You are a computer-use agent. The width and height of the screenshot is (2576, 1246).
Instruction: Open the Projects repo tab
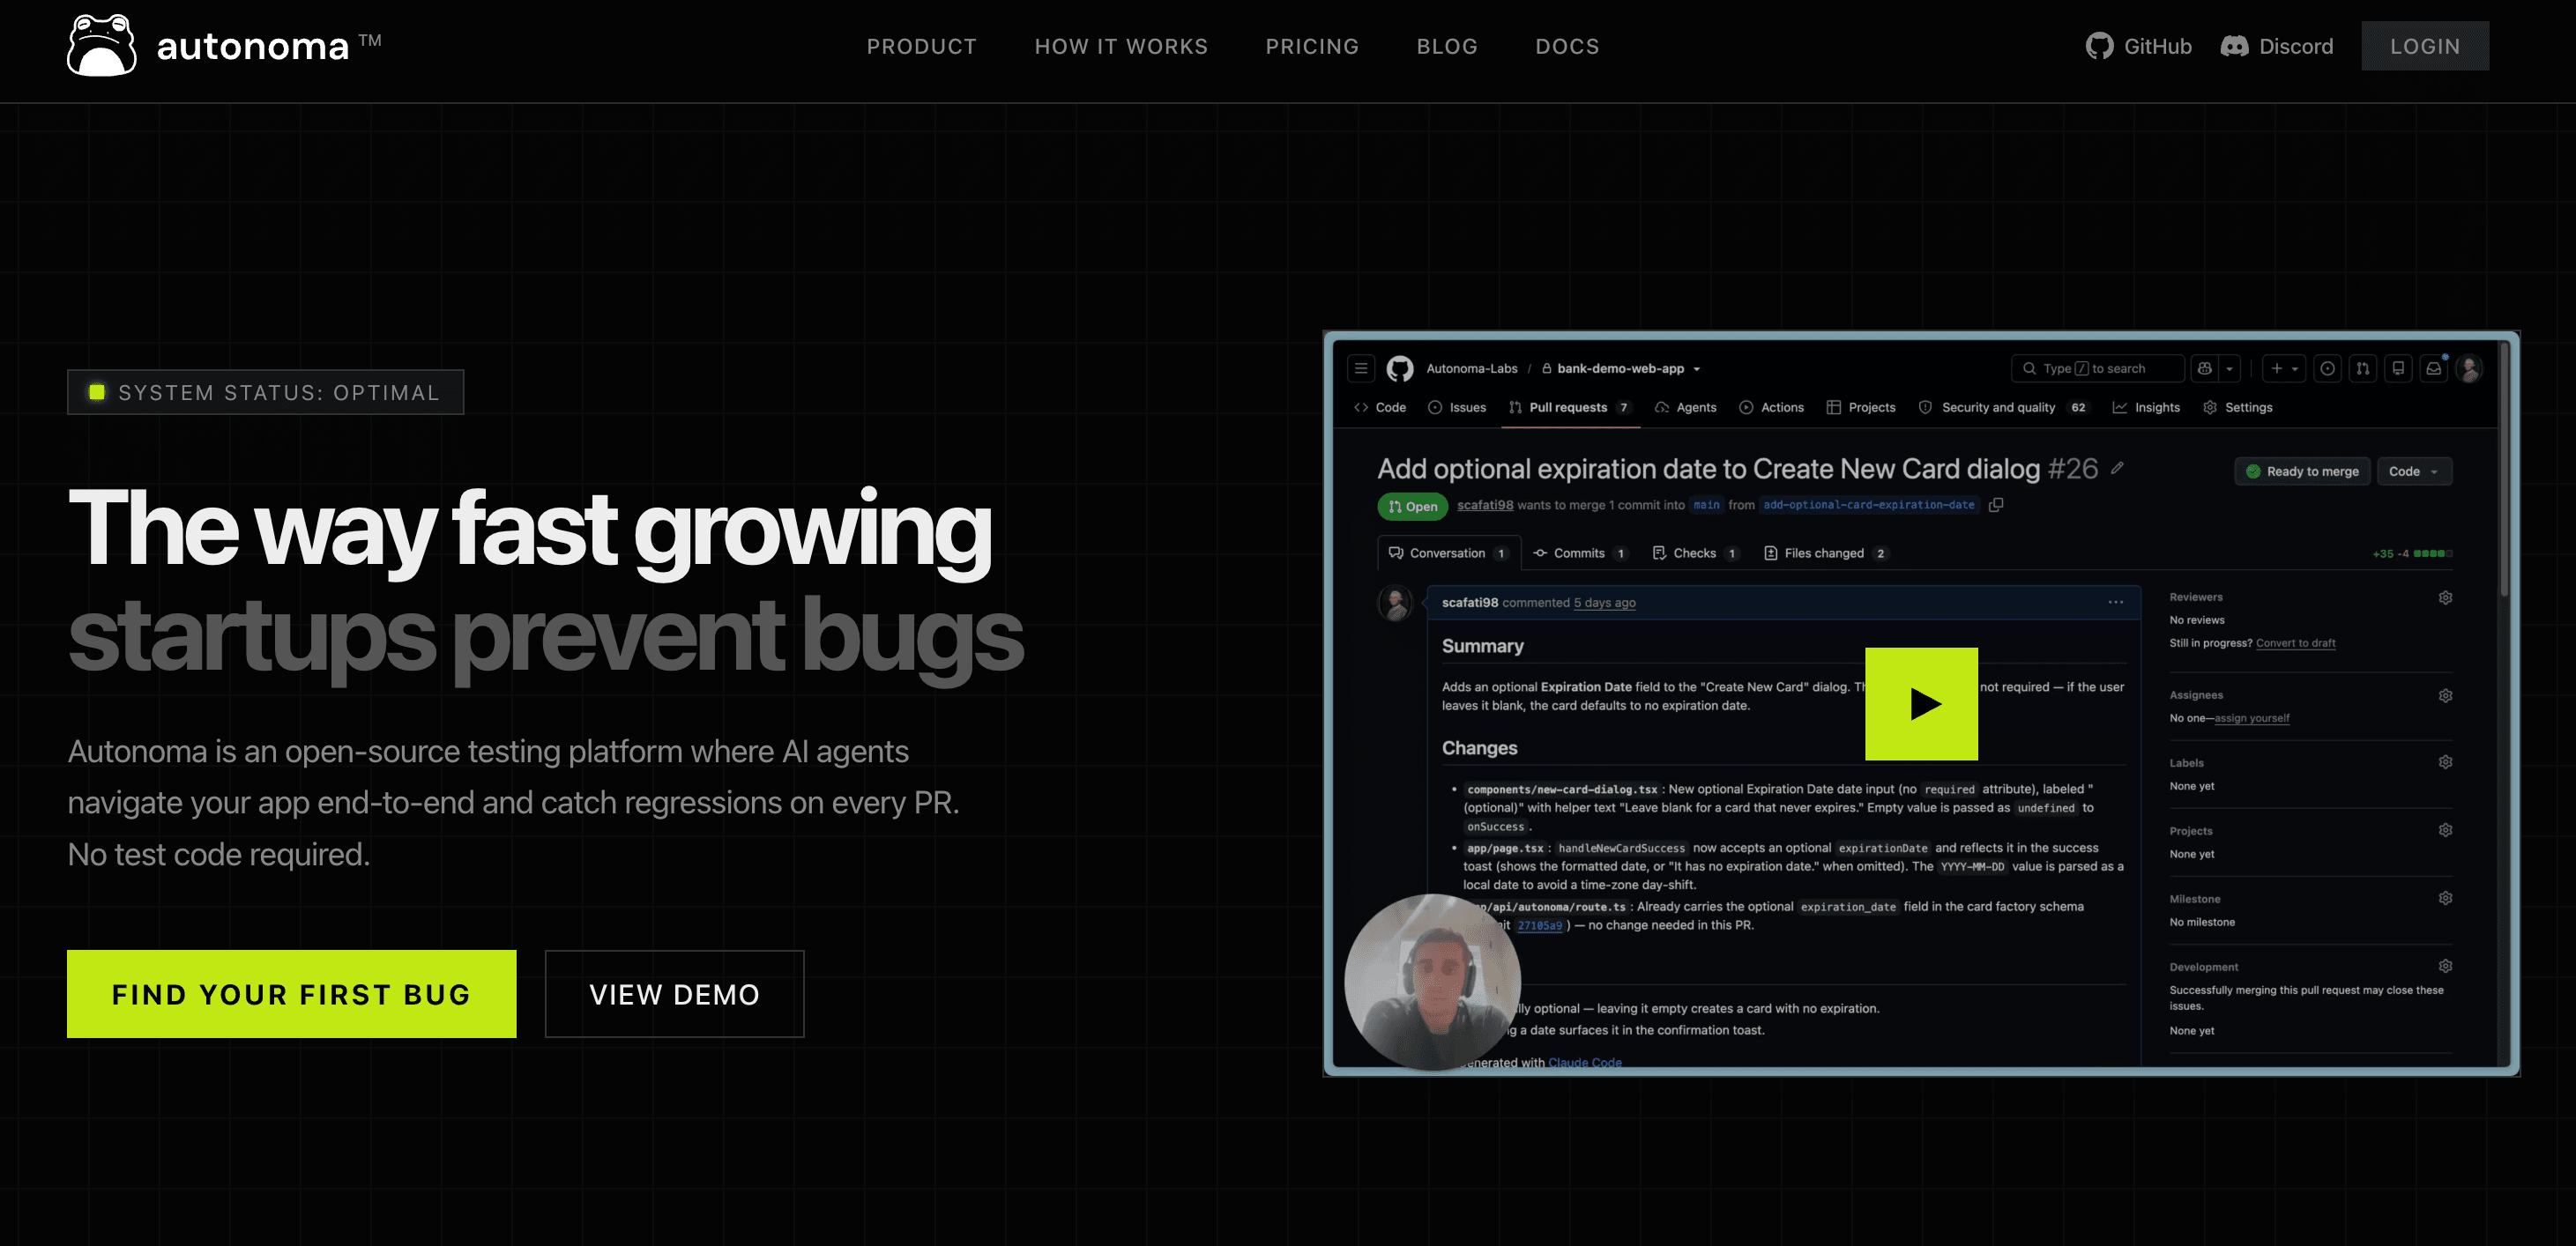(1861, 408)
